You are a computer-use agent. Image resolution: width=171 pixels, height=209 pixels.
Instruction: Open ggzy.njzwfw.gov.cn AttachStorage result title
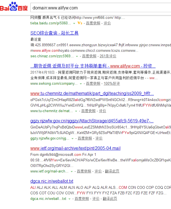click(x=92, y=121)
